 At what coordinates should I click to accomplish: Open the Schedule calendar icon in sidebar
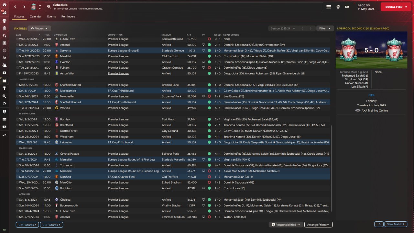(x=5, y=81)
